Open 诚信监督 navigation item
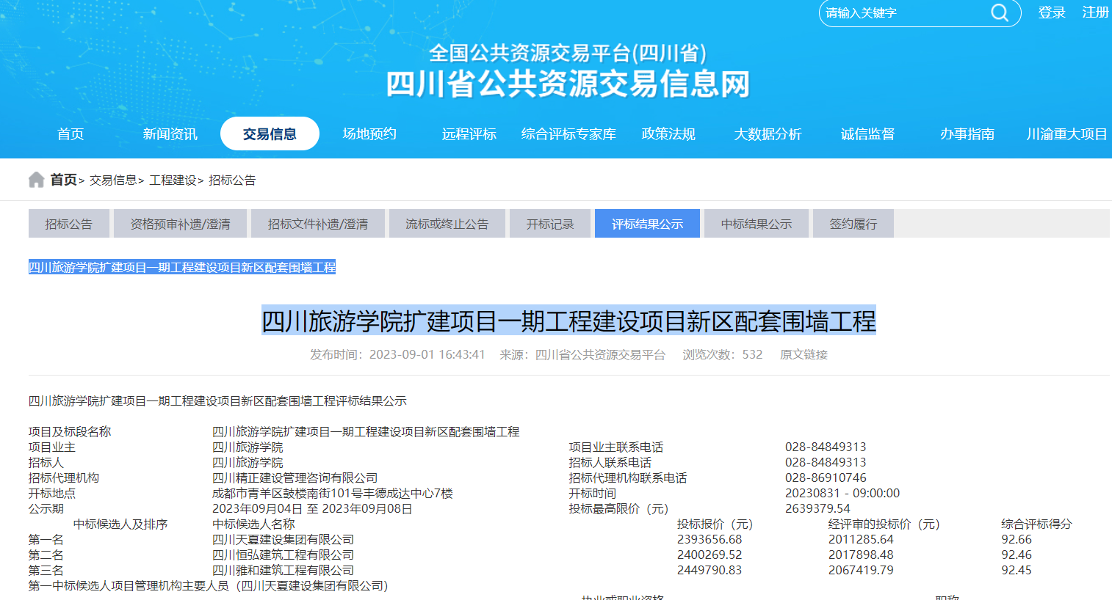The image size is (1112, 600). pyautogui.click(x=867, y=134)
